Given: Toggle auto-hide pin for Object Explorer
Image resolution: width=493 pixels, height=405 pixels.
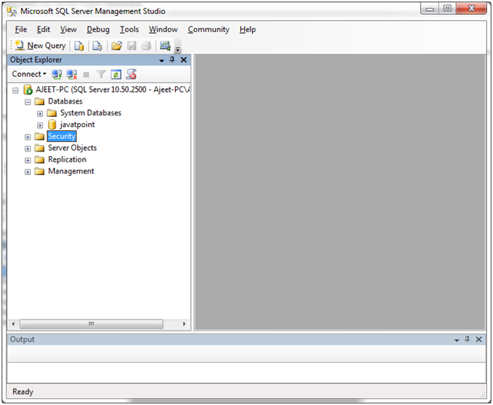Looking at the screenshot, I should click(172, 60).
